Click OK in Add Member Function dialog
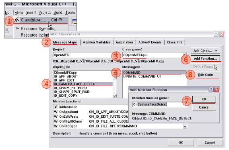The image size is (229, 150). point(204,99)
